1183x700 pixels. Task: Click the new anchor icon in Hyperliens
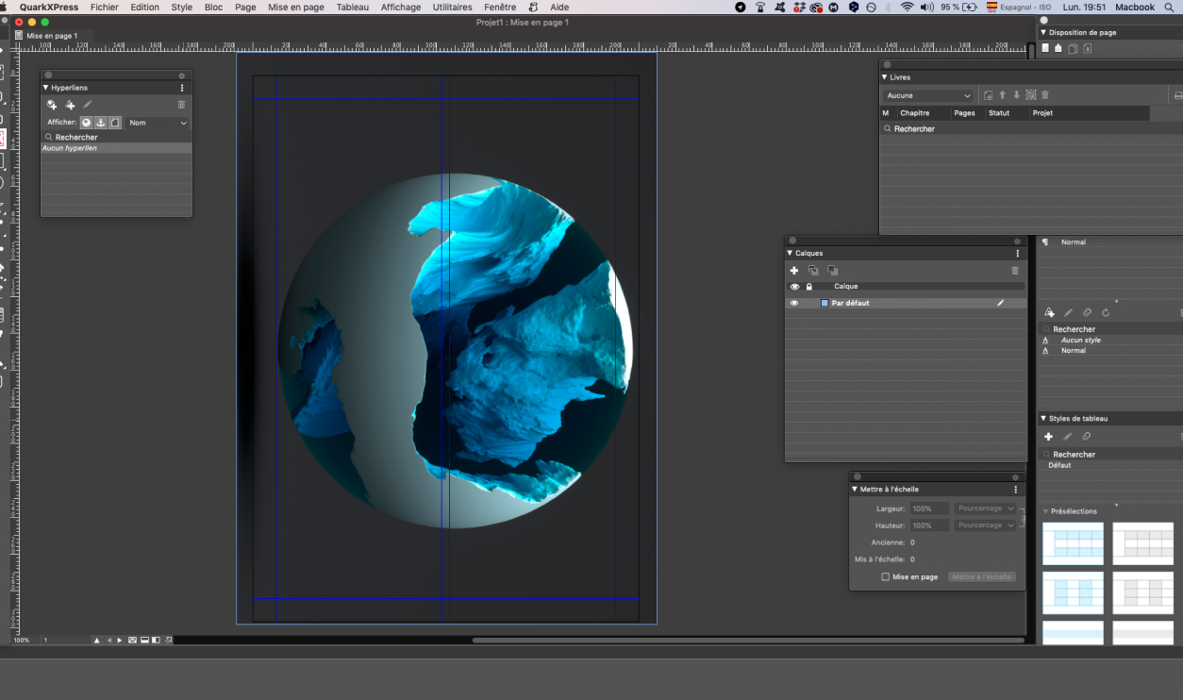coord(70,105)
